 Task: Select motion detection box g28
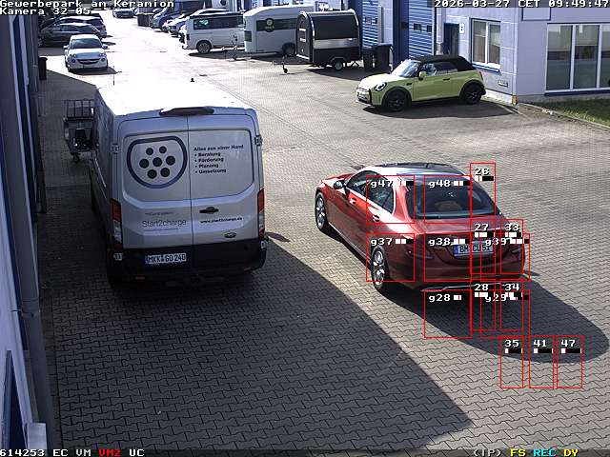pos(447,314)
